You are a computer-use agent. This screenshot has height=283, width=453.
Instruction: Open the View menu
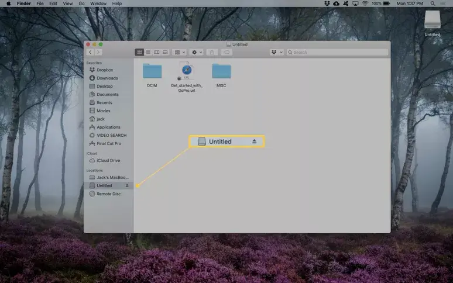(x=68, y=4)
